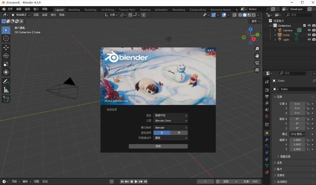This screenshot has height=185, width=316.
Task: Open the Output properties tab
Action: click(x=267, y=97)
